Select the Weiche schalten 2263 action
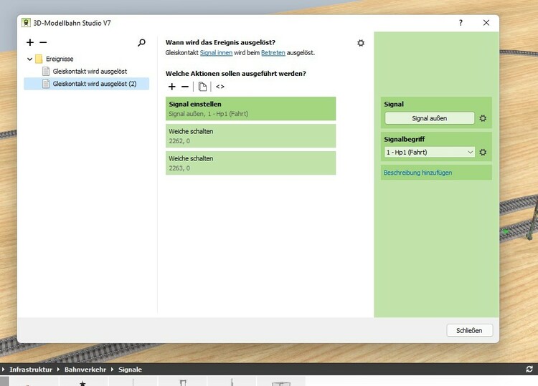 point(250,163)
